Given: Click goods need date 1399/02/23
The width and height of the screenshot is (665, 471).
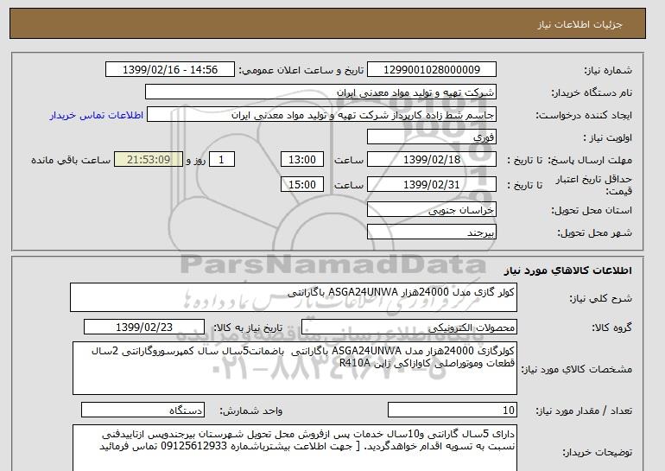Looking at the screenshot, I should click(x=144, y=328).
